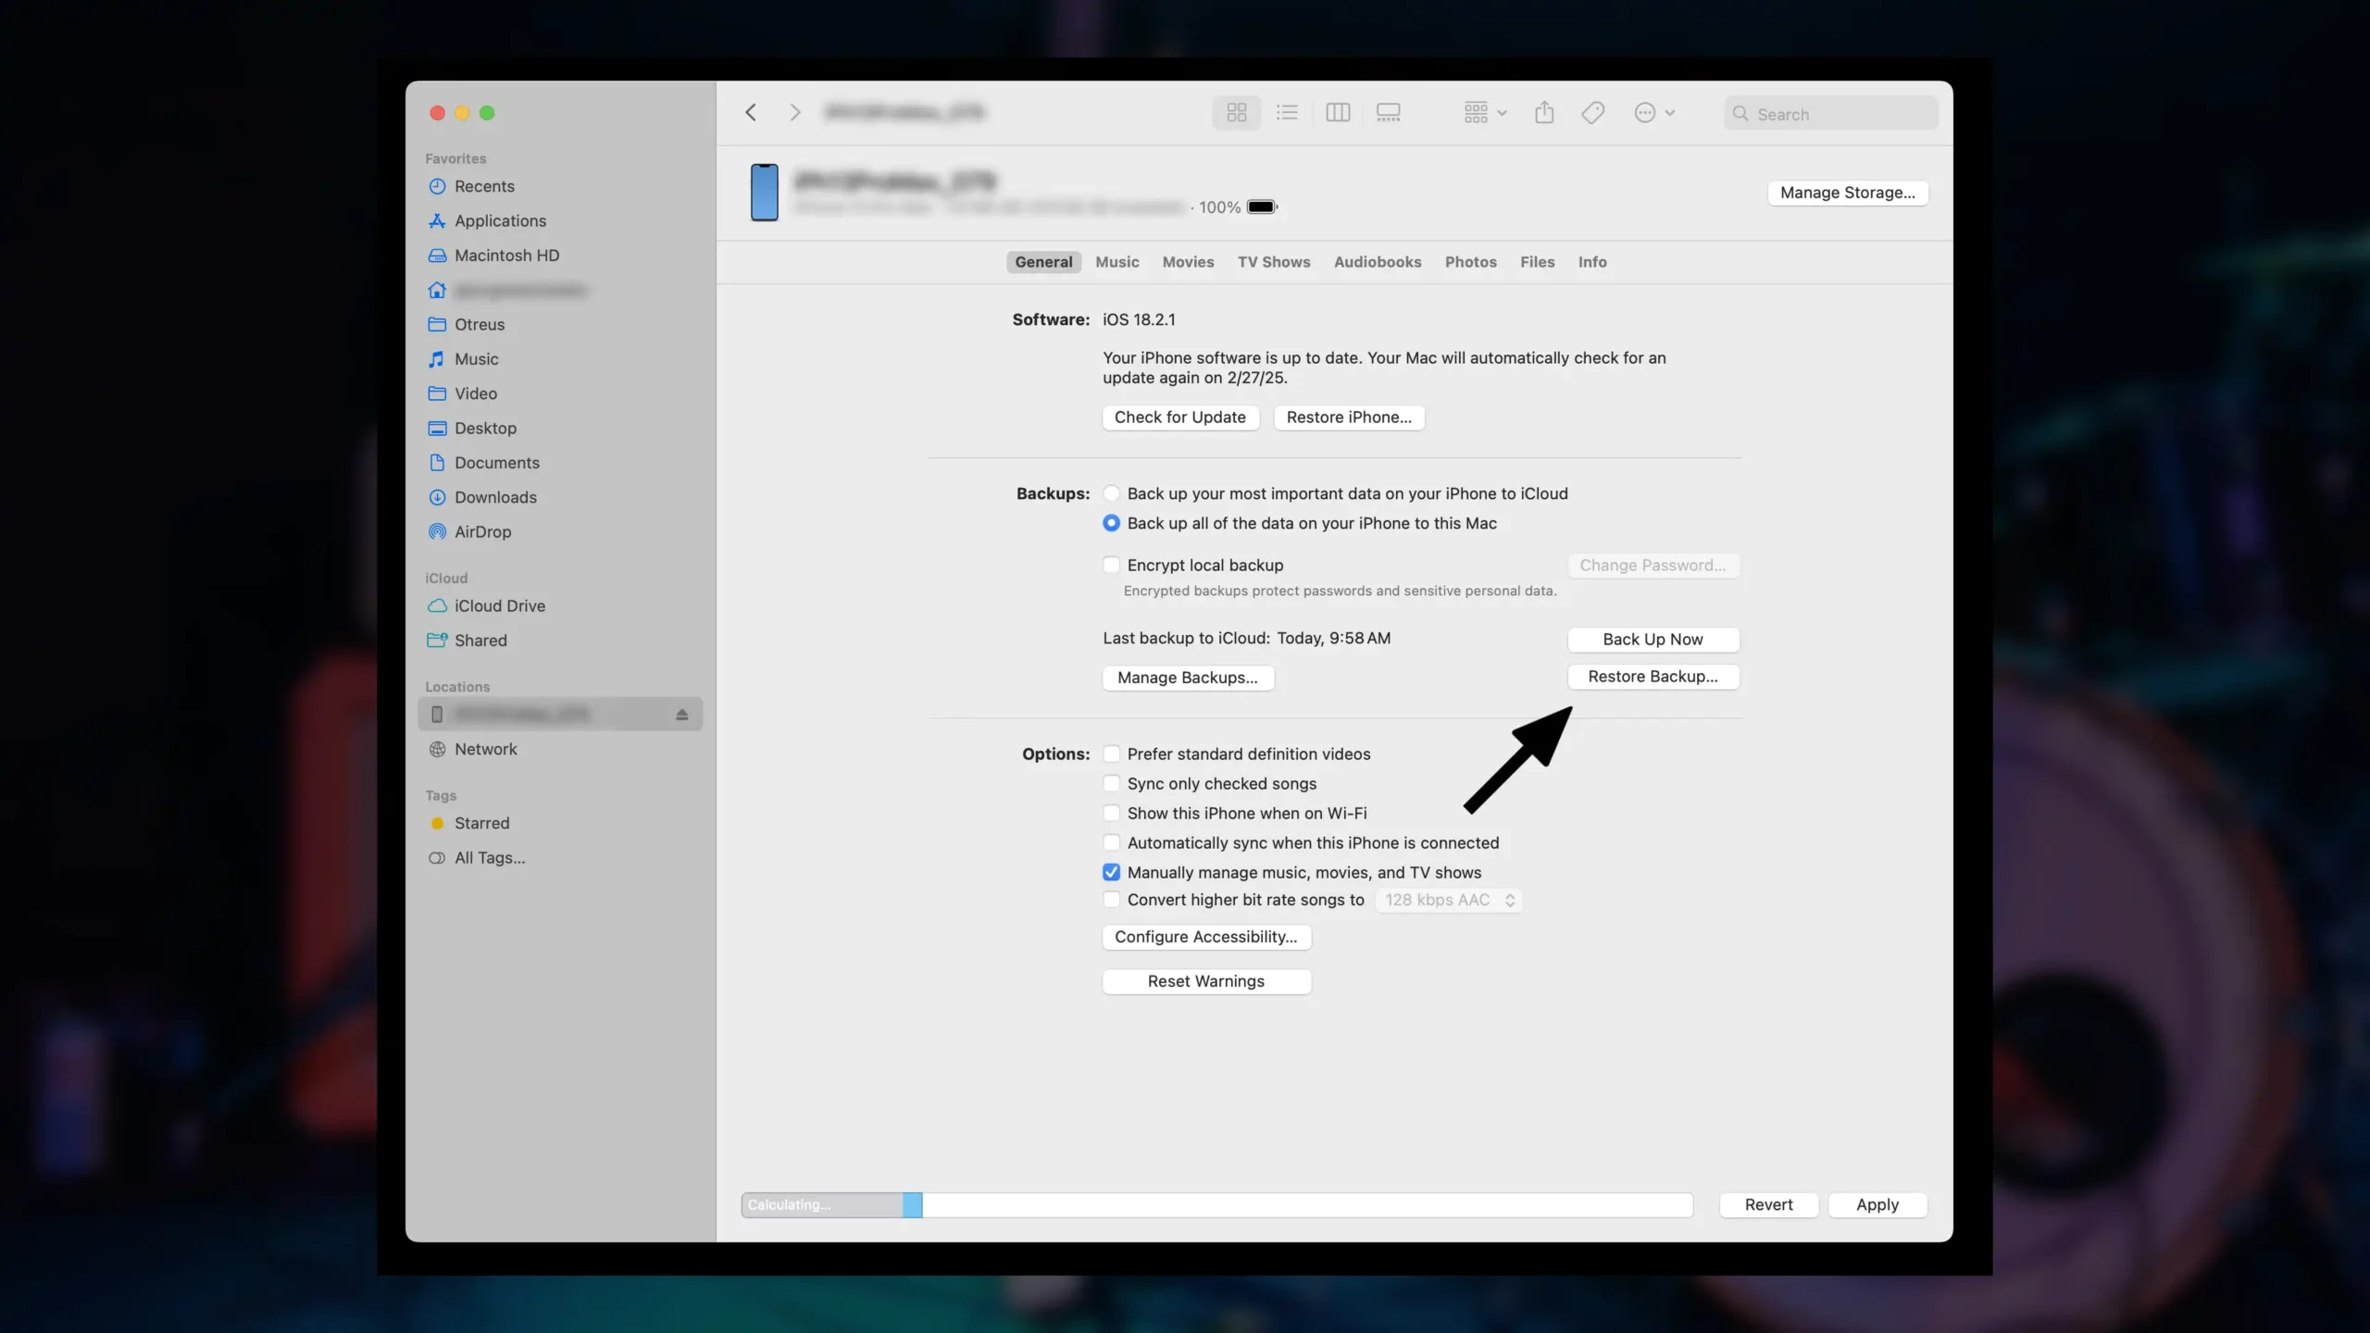Enable Encrypt local backup checkbox
The height and width of the screenshot is (1333, 2370).
tap(1111, 565)
